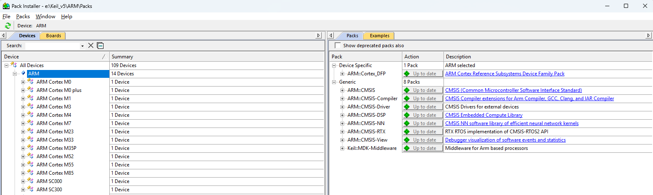Collapse the Device Specific pack group
The image size is (653, 195).
point(334,65)
